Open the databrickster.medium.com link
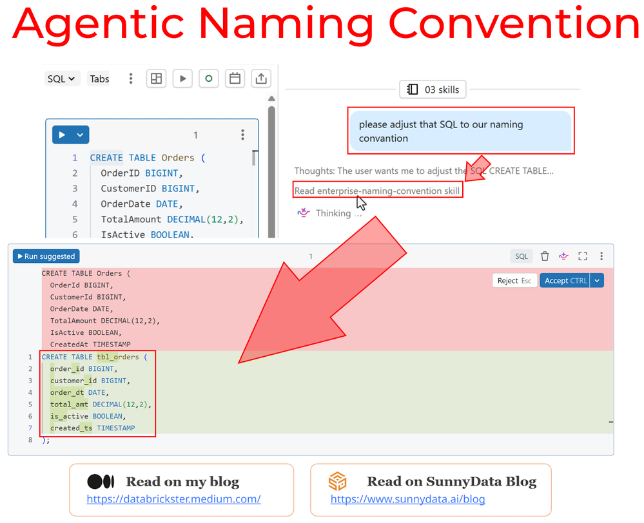 pyautogui.click(x=173, y=499)
